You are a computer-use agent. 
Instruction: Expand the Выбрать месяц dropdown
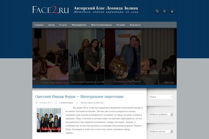tap(161, 131)
